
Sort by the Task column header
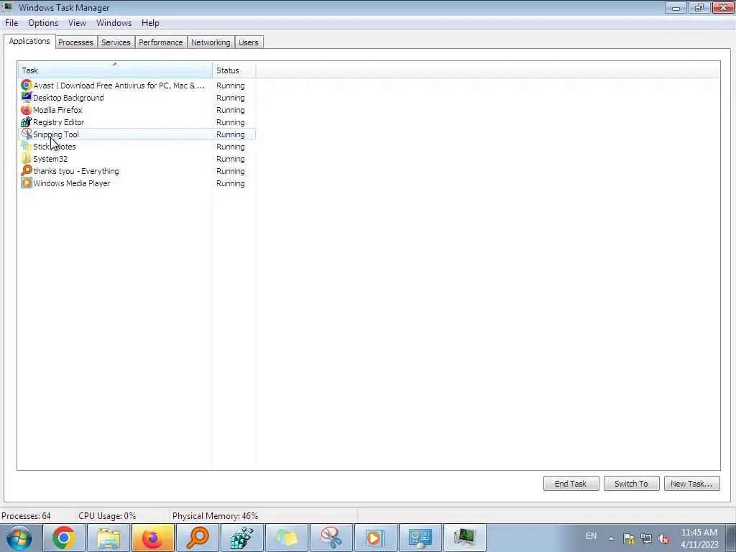[115, 70]
